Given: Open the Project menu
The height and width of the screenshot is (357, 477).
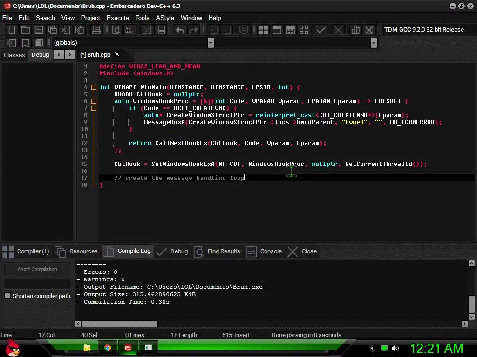Looking at the screenshot, I should coord(90,18).
